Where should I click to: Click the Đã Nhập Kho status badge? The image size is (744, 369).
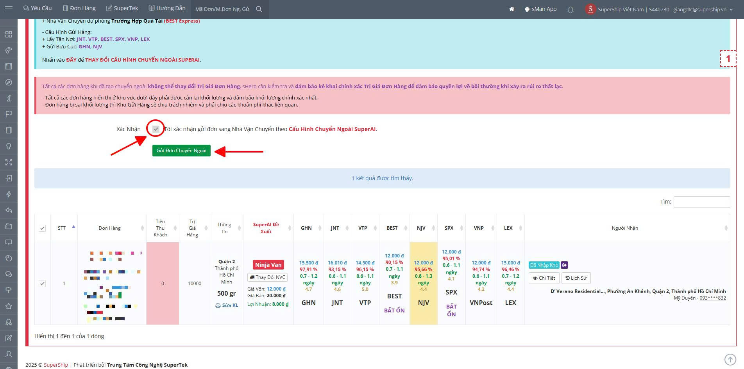(544, 265)
